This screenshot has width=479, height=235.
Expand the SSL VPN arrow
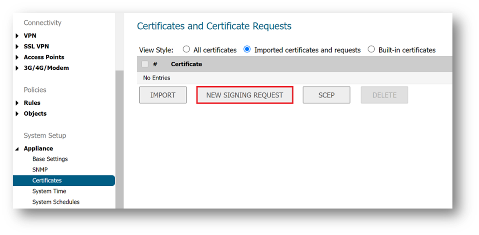click(18, 46)
